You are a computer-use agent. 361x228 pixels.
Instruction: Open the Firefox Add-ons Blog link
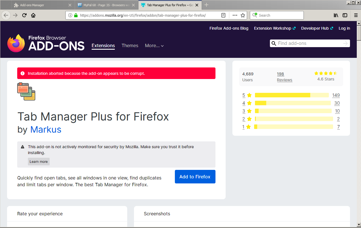pyautogui.click(x=229, y=28)
